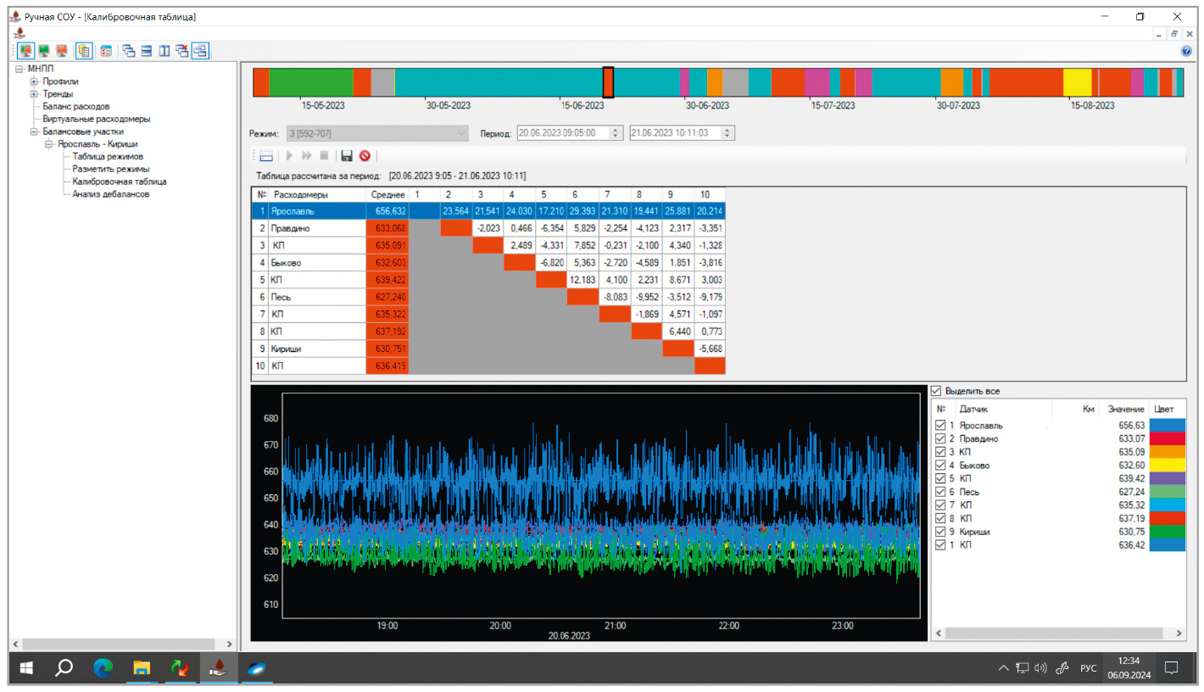Expand the Тренды tree node
Image resolution: width=1204 pixels, height=692 pixels.
[x=35, y=94]
